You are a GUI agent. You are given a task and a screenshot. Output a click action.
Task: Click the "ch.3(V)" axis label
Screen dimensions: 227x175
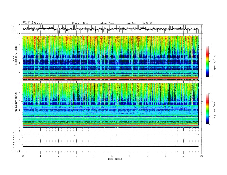coord(14,135)
